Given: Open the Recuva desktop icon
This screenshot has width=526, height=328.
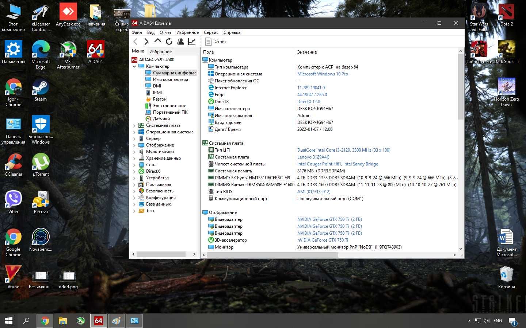Looking at the screenshot, I should (41, 203).
